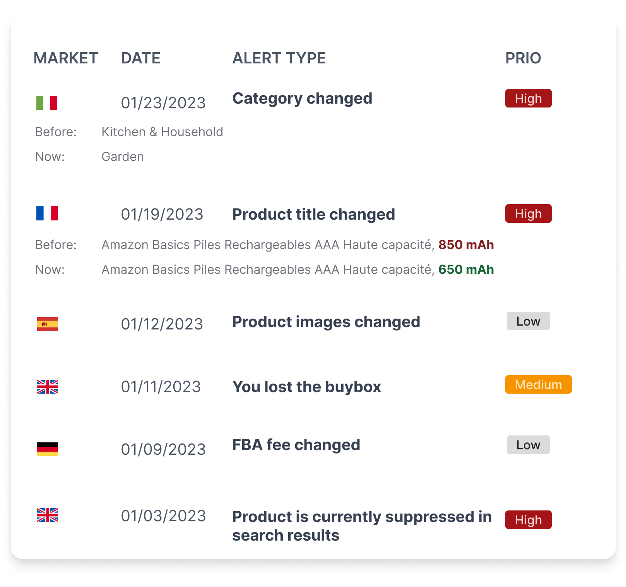Select the UK flag on the buybox alert
Screen dimensions: 626x587
(47, 387)
